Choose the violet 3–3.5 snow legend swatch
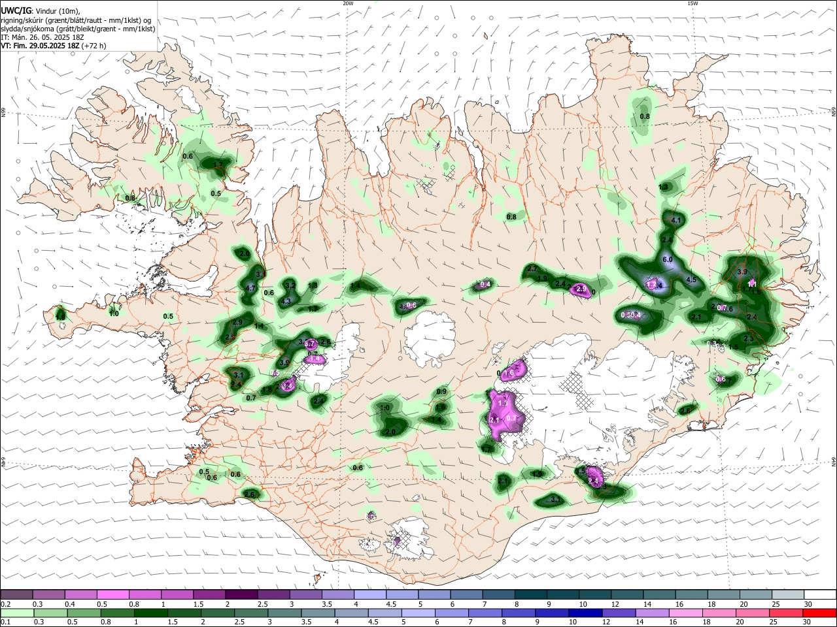This screenshot has height=627, width=837. [305, 595]
